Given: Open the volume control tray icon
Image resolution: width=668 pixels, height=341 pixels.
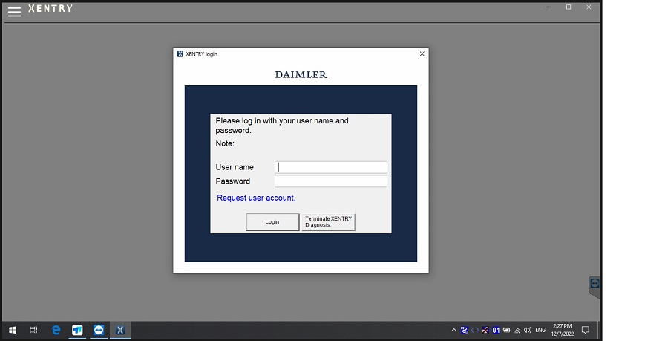Looking at the screenshot, I should [528, 330].
